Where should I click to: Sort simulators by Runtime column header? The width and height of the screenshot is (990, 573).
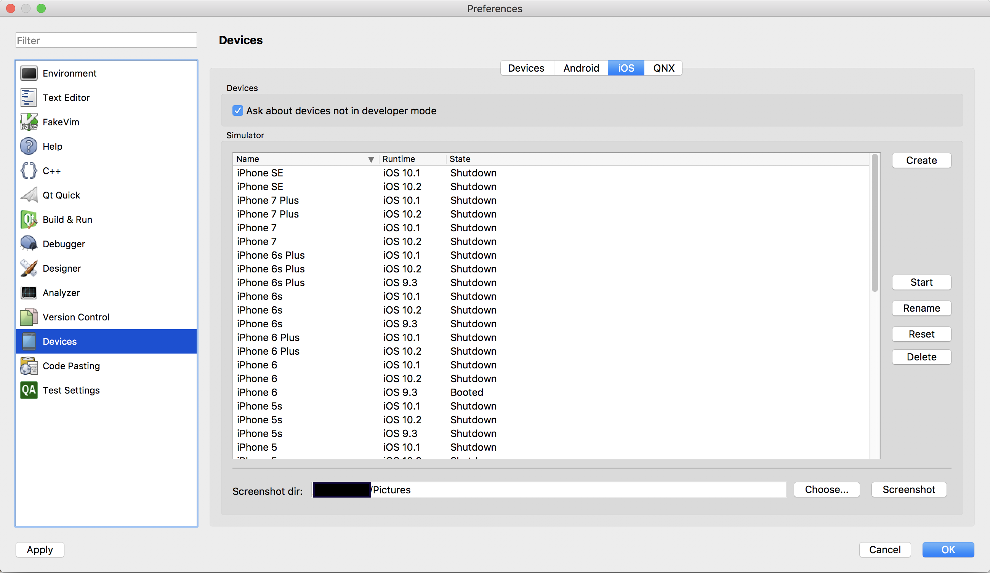click(398, 159)
